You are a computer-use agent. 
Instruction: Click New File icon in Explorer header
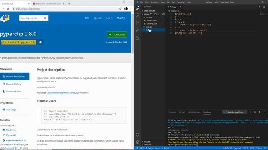pyautogui.click(x=151, y=14)
